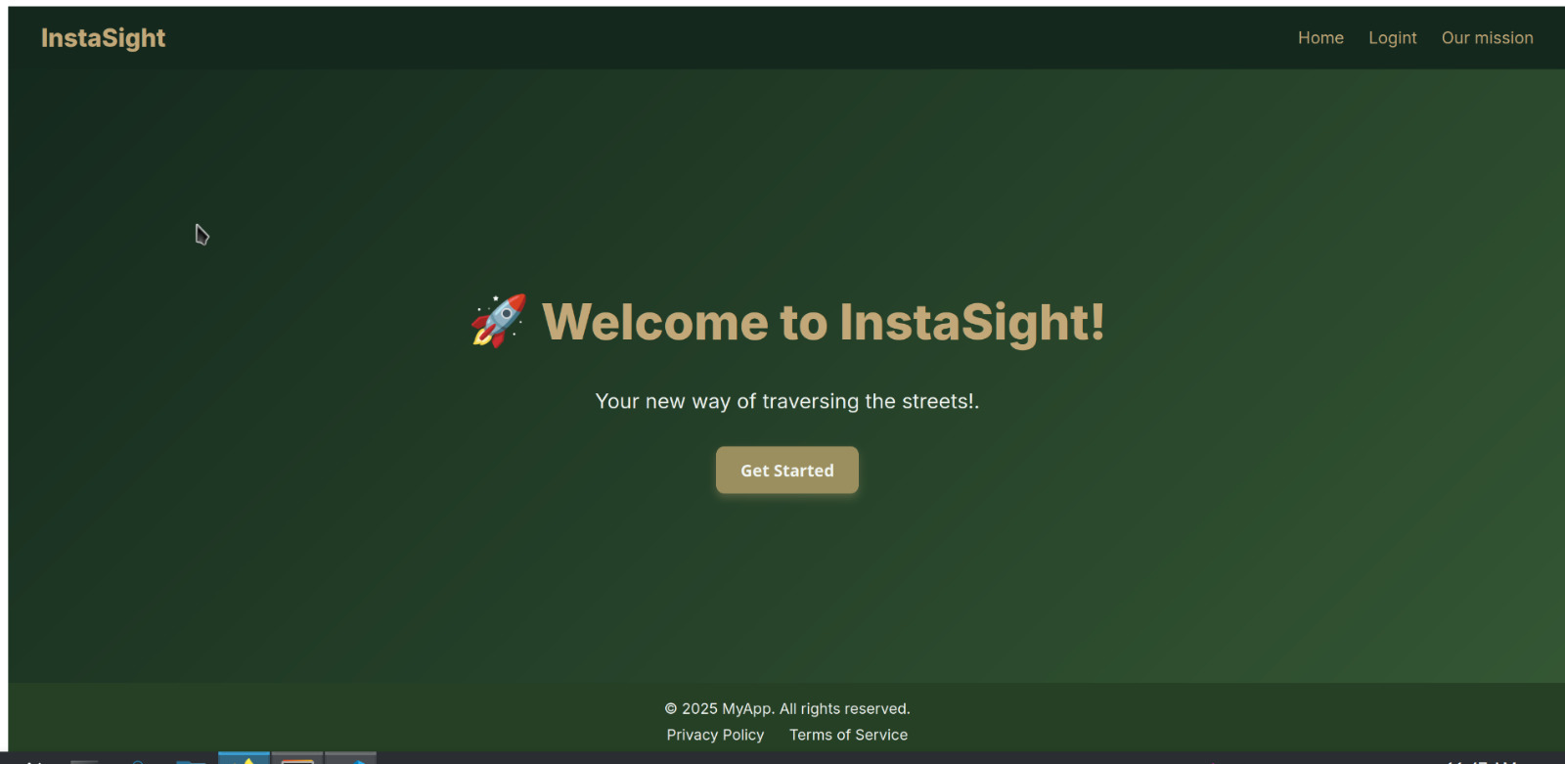Click the rocket emoji beside the welcome heading
The width and height of the screenshot is (1565, 764).
click(x=499, y=321)
